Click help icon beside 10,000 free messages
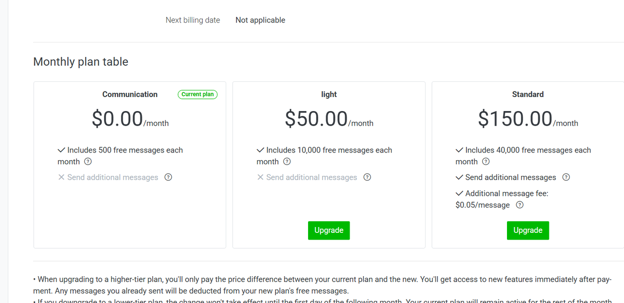Screen dimensions: 624x303 pos(287,162)
